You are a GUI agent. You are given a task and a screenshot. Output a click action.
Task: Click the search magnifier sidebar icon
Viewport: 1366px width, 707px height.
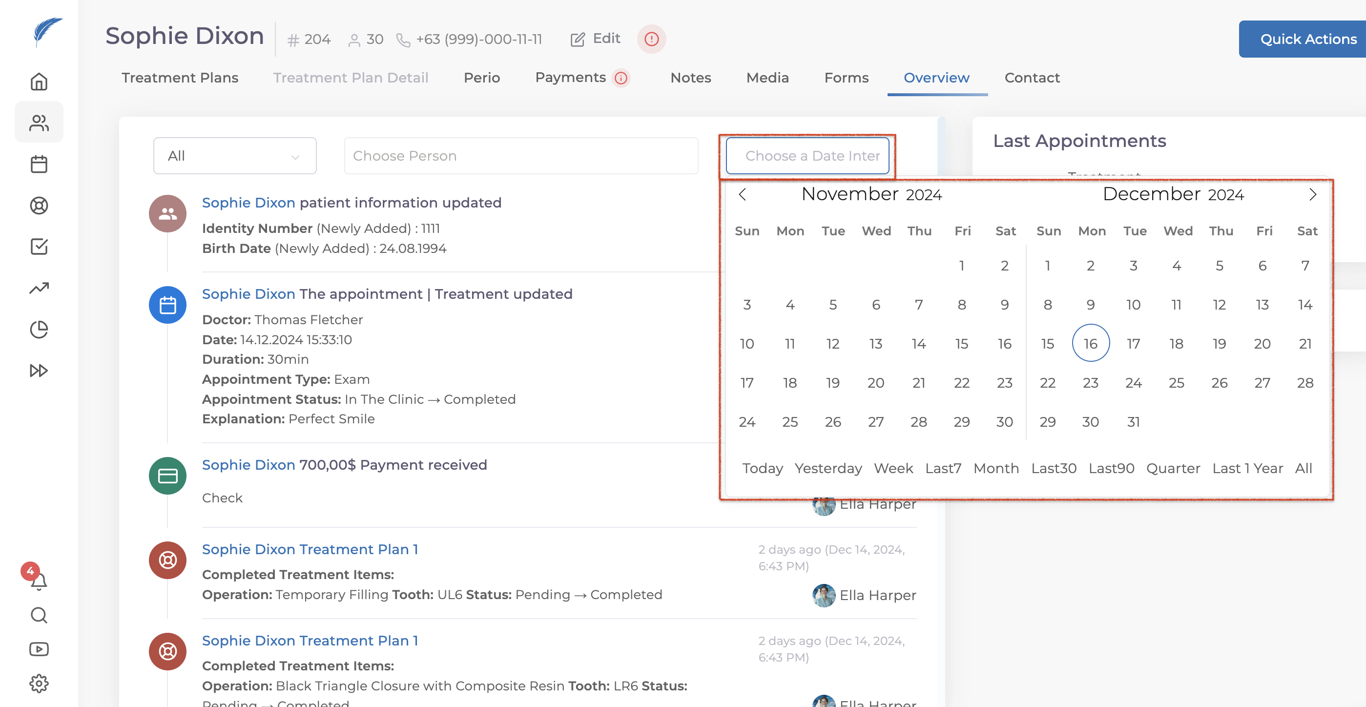(x=39, y=615)
